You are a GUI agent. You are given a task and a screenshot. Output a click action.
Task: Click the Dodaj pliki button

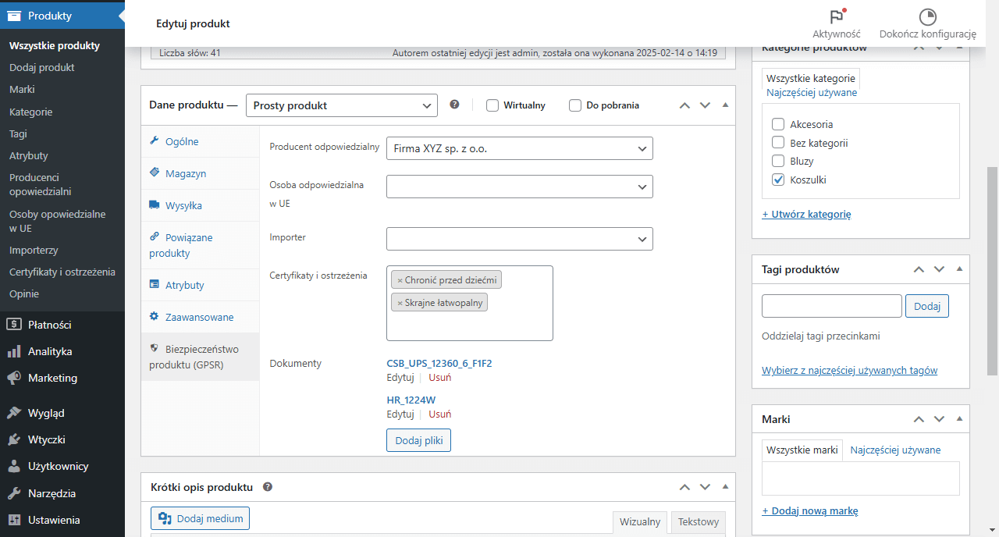[418, 440]
